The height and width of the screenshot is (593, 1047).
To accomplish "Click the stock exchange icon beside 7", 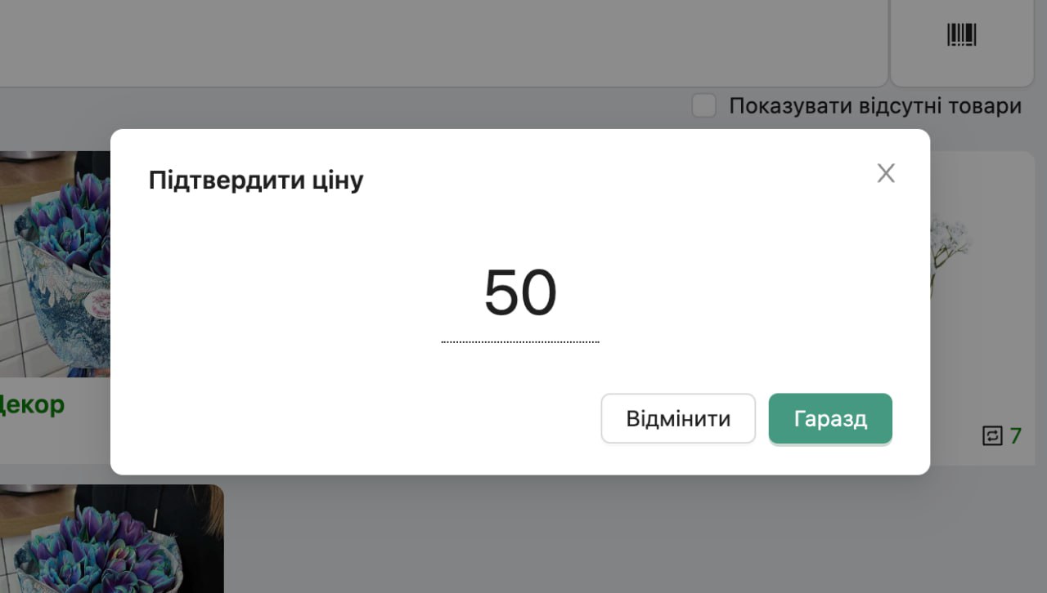I will coord(991,436).
